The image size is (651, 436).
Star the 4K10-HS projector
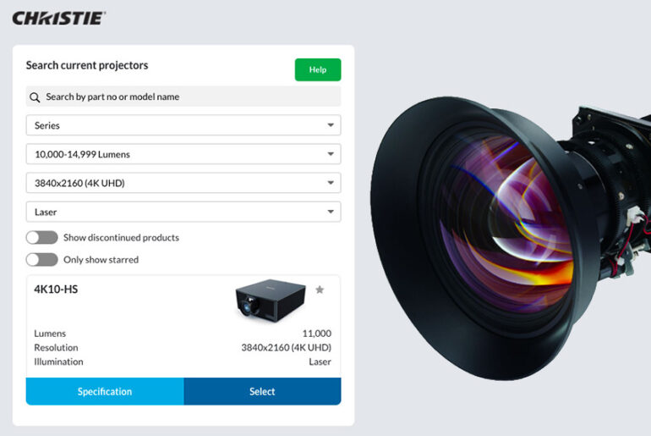click(x=320, y=290)
